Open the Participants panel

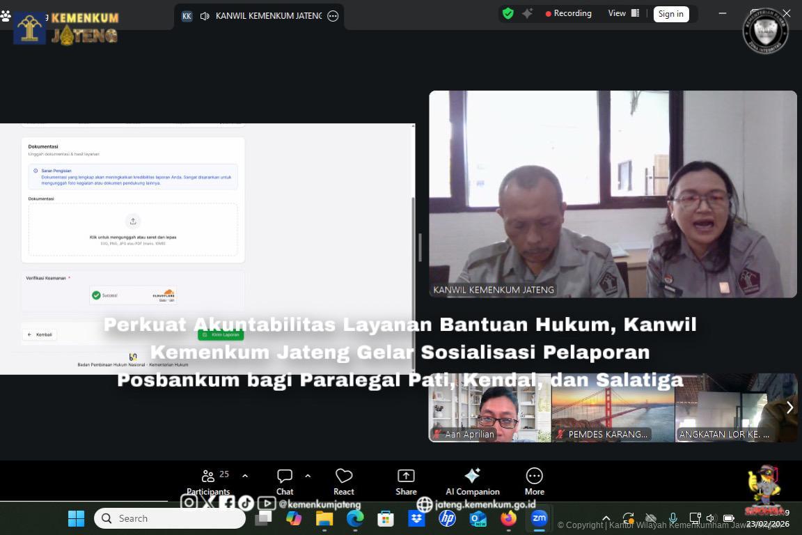coord(207,481)
